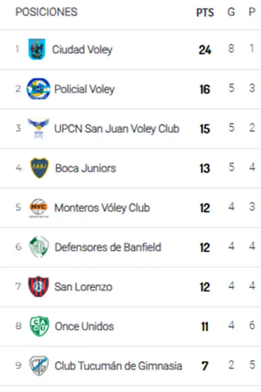Click the POSICIONES table title
Viewport: 261px width, 392px height.
(x=46, y=13)
